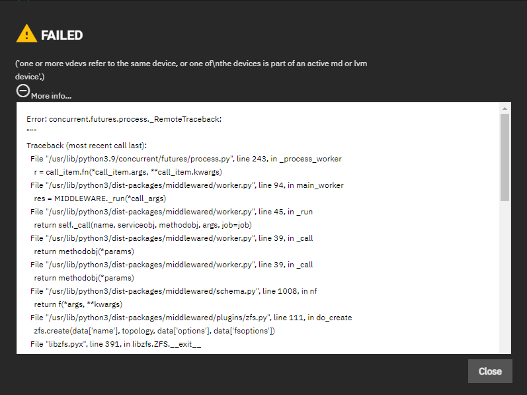Click the yellow warning triangle icon
527x395 pixels.
point(26,34)
